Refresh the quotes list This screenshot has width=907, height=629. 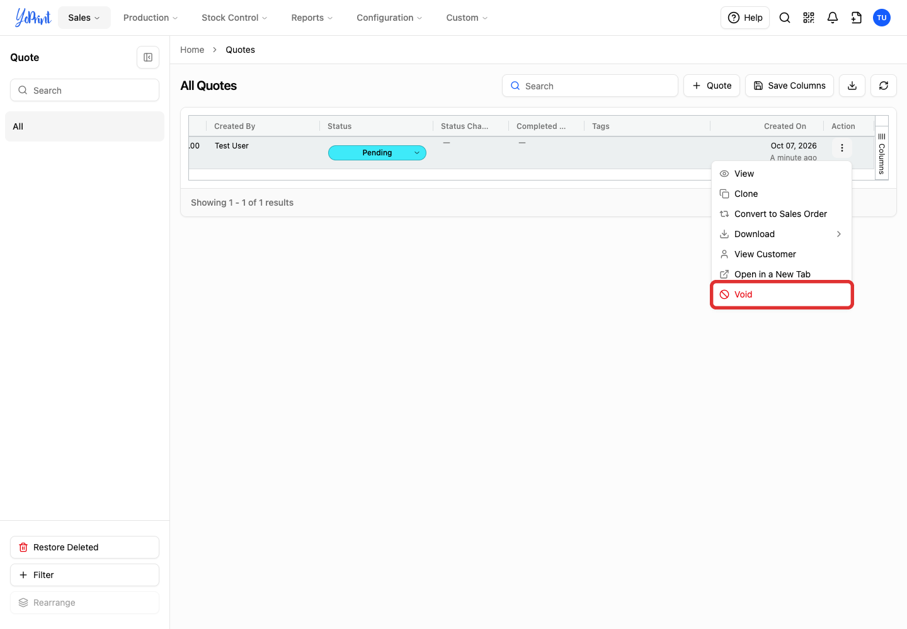pos(884,86)
